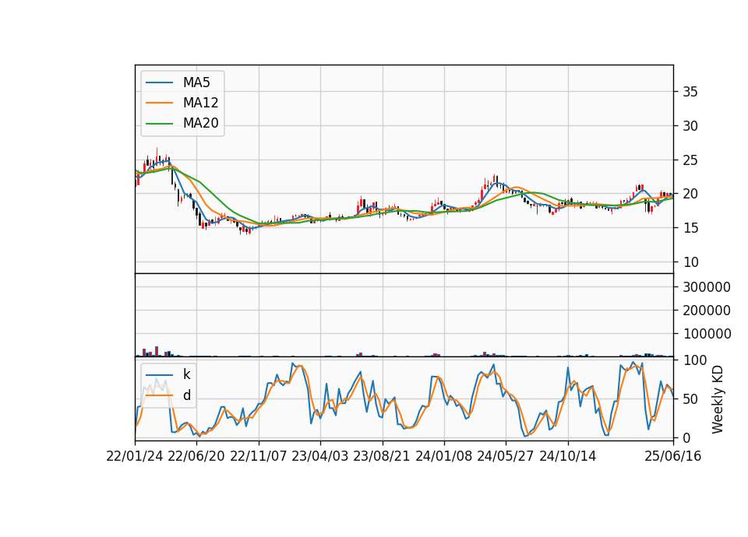The height and width of the screenshot is (537, 748).
Task: Select the 'k' legend label in KD panel
Action: (x=186, y=374)
